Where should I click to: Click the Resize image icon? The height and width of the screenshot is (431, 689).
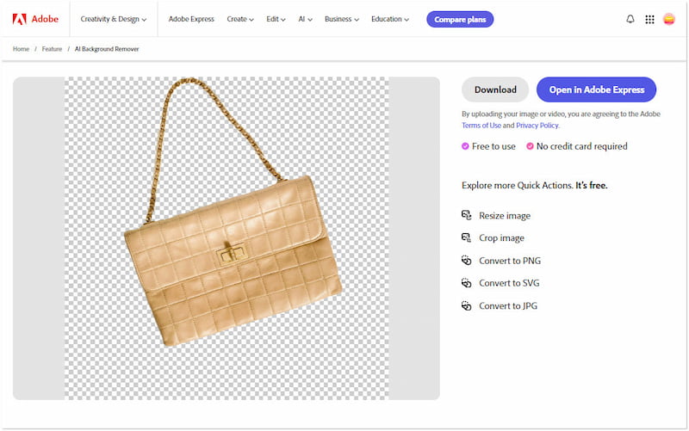466,215
